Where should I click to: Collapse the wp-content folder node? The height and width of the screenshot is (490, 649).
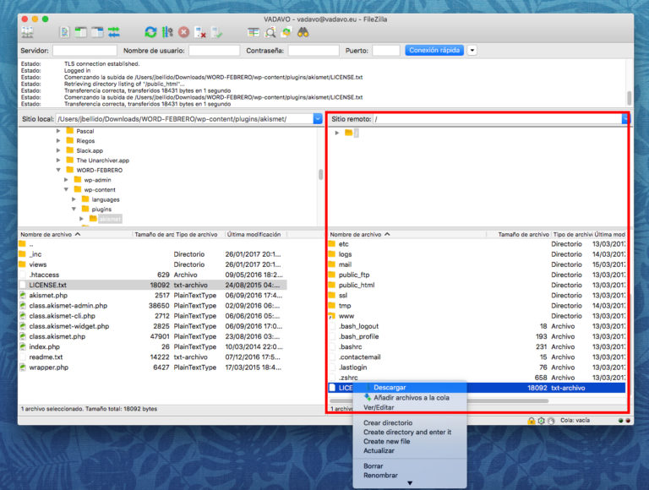click(66, 189)
